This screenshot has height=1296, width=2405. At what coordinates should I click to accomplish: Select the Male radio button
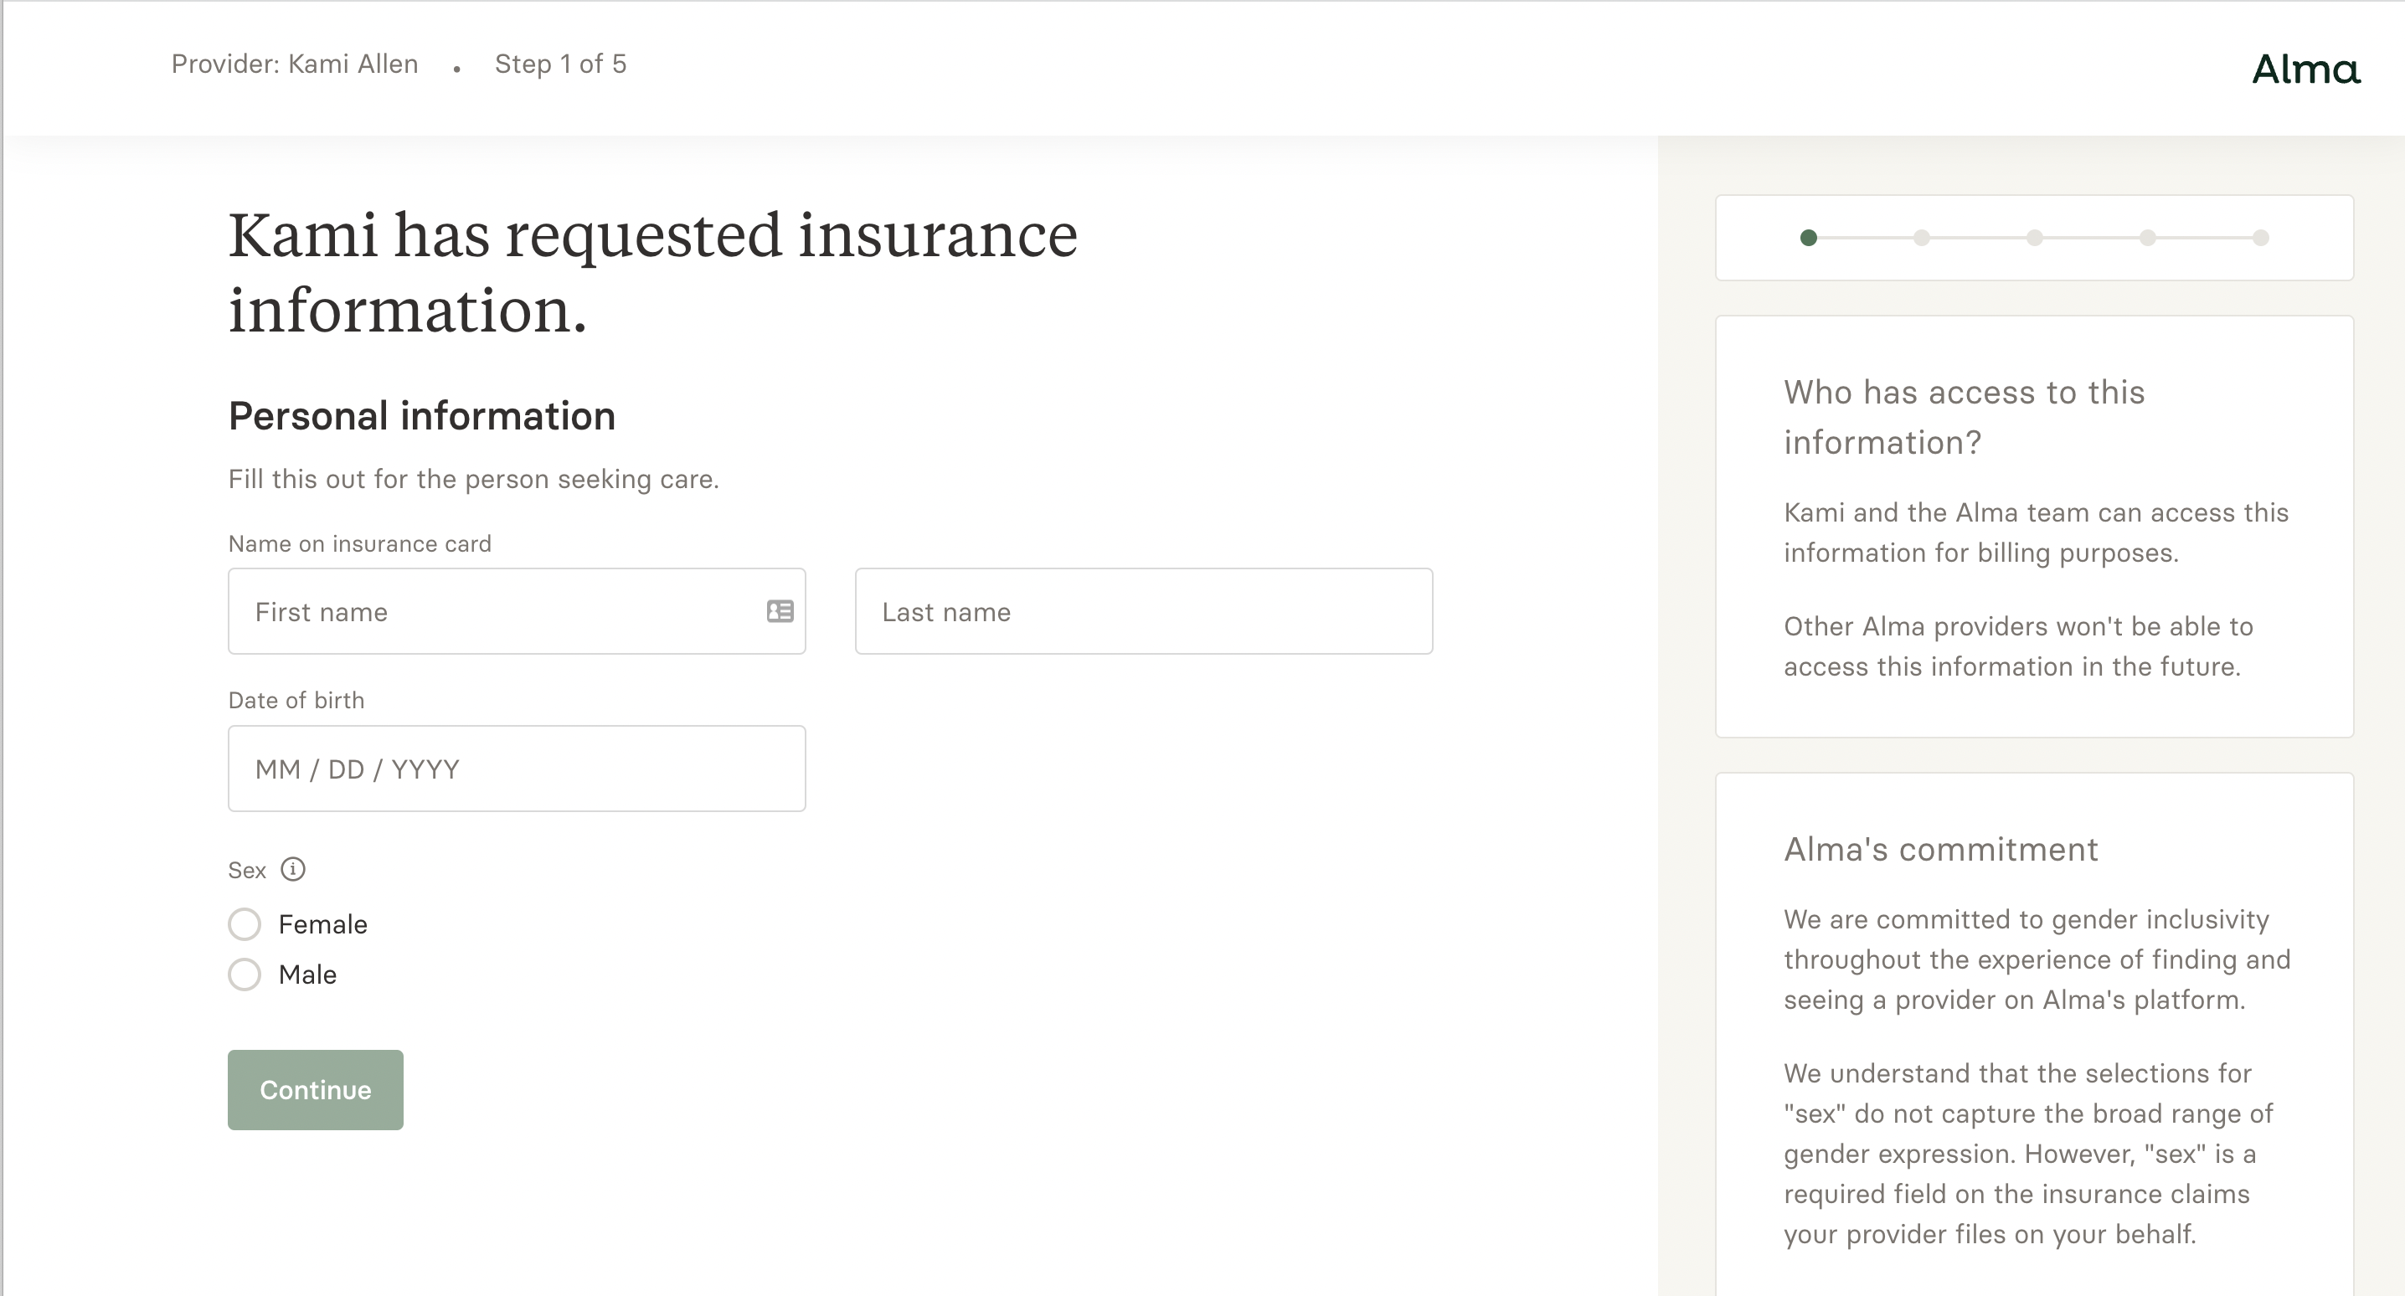tap(245, 975)
